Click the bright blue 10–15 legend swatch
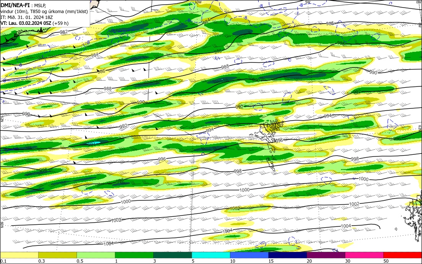Image resolution: width=422 pixels, height=264 pixels. pyautogui.click(x=249, y=255)
